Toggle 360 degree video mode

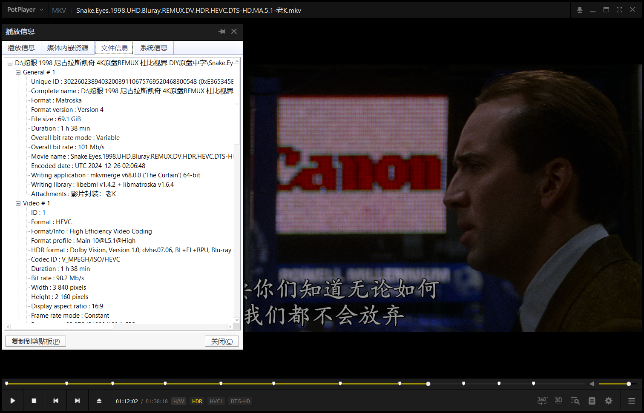542,401
